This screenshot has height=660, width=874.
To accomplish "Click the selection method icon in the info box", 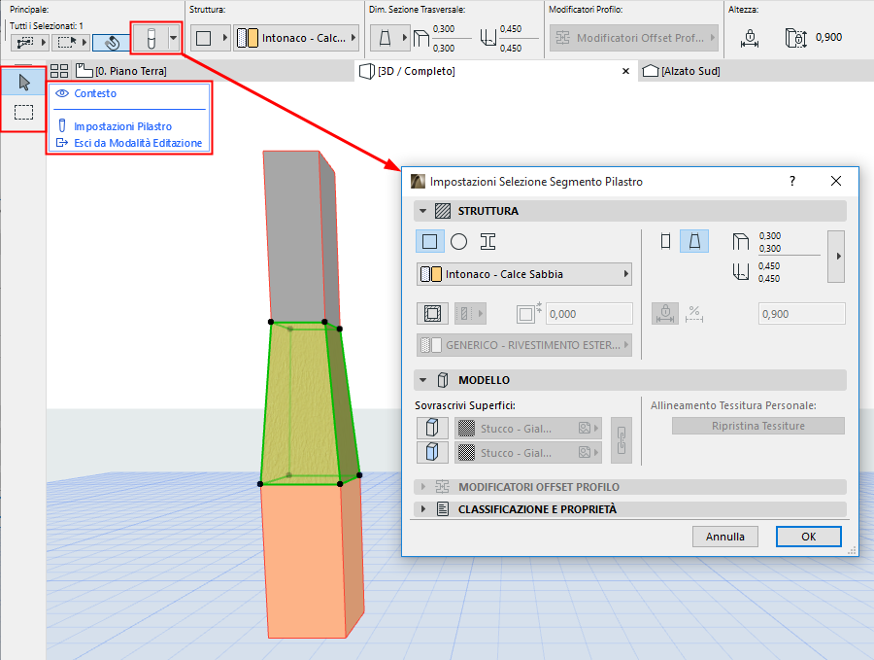I will (x=25, y=43).
